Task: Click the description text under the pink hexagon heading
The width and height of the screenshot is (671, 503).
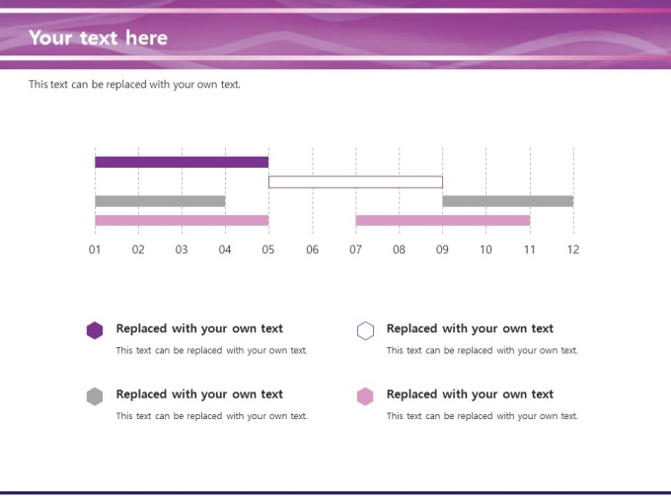Action: tap(482, 416)
